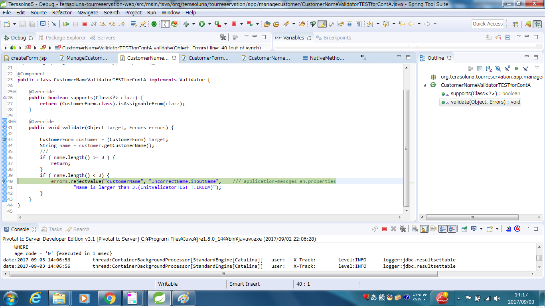Switch to the Tasks tab
The height and width of the screenshot is (308, 545).
(52, 229)
